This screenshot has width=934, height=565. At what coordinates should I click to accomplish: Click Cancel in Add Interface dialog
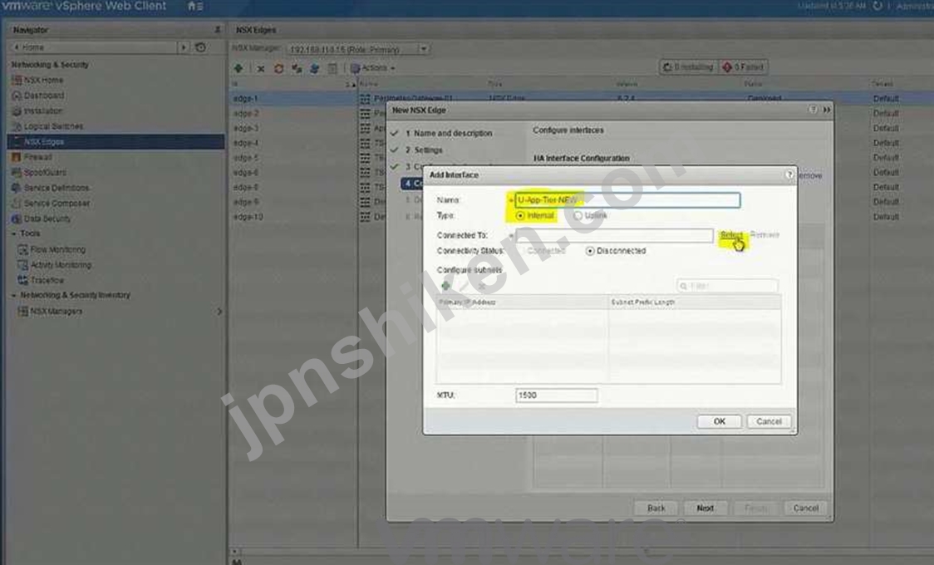[x=769, y=421]
